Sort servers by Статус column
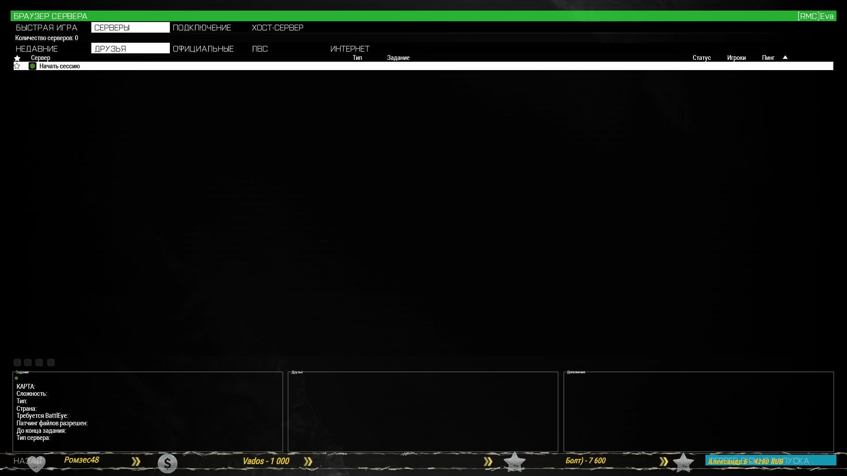847x476 pixels. click(x=701, y=58)
